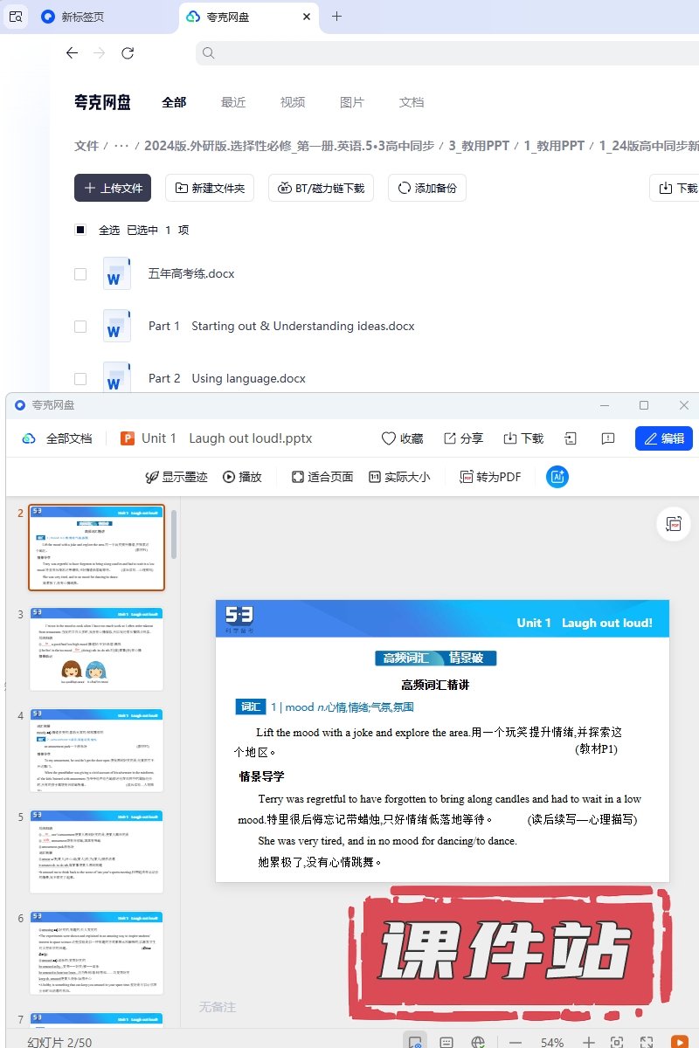Toggle the 全选 select-all checkbox

tap(80, 231)
